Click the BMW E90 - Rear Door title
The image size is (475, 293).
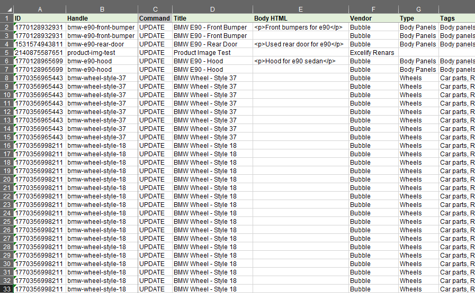tap(212, 44)
